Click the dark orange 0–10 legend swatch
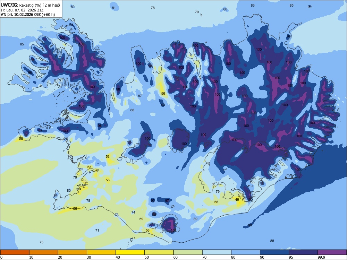347x260 pixels. click(15, 252)
